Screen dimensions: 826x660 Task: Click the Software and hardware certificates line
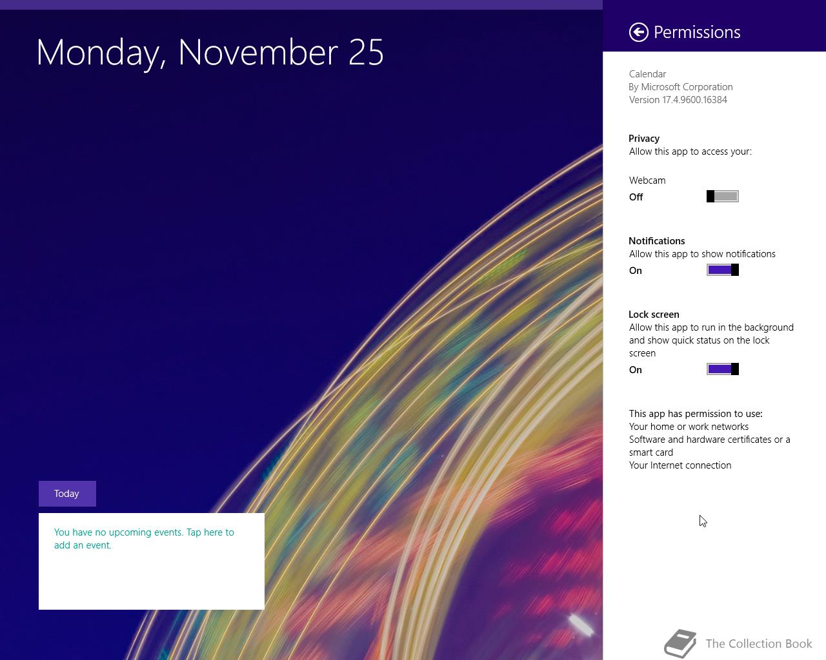710,446
